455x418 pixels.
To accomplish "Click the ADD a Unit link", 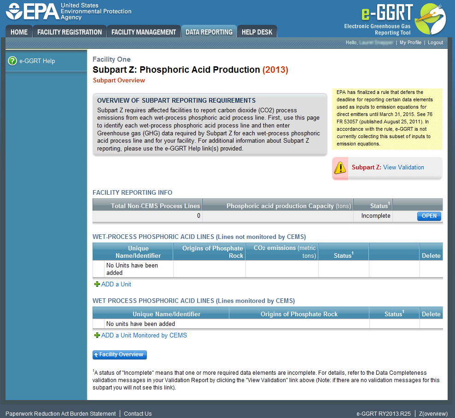I will [x=116, y=284].
